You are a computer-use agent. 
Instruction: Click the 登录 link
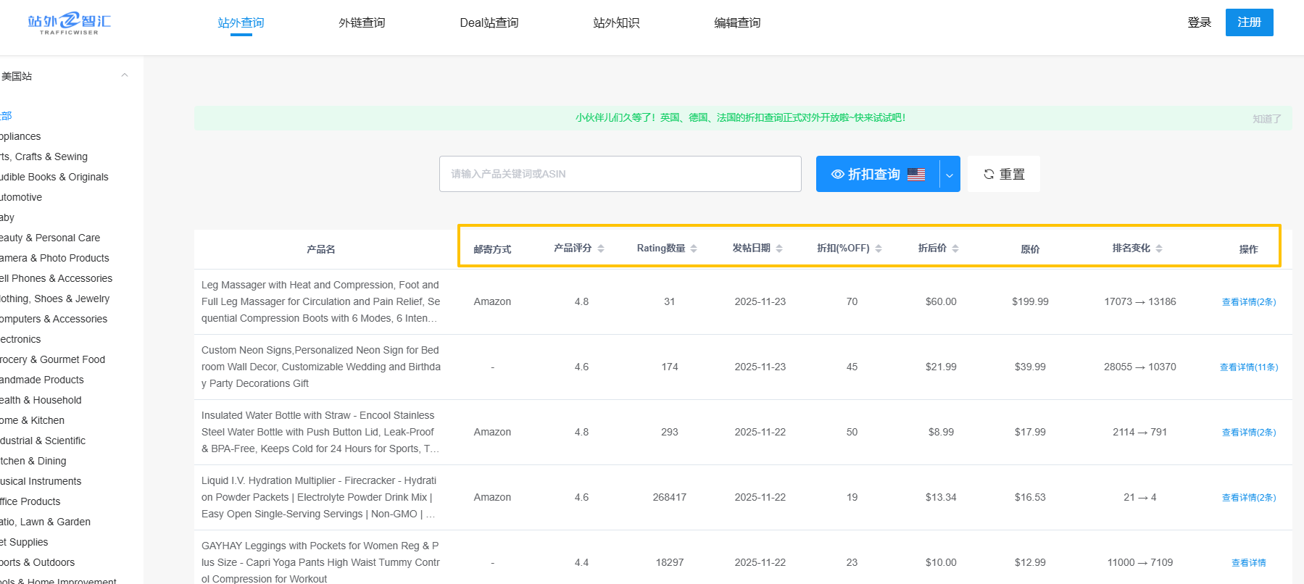pyautogui.click(x=1200, y=22)
